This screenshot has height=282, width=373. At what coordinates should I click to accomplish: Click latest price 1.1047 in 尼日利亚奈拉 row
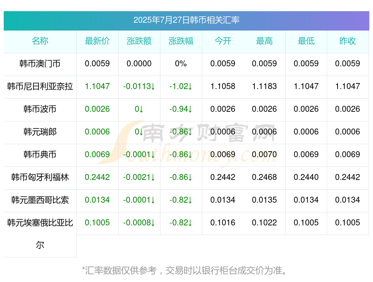point(97,86)
